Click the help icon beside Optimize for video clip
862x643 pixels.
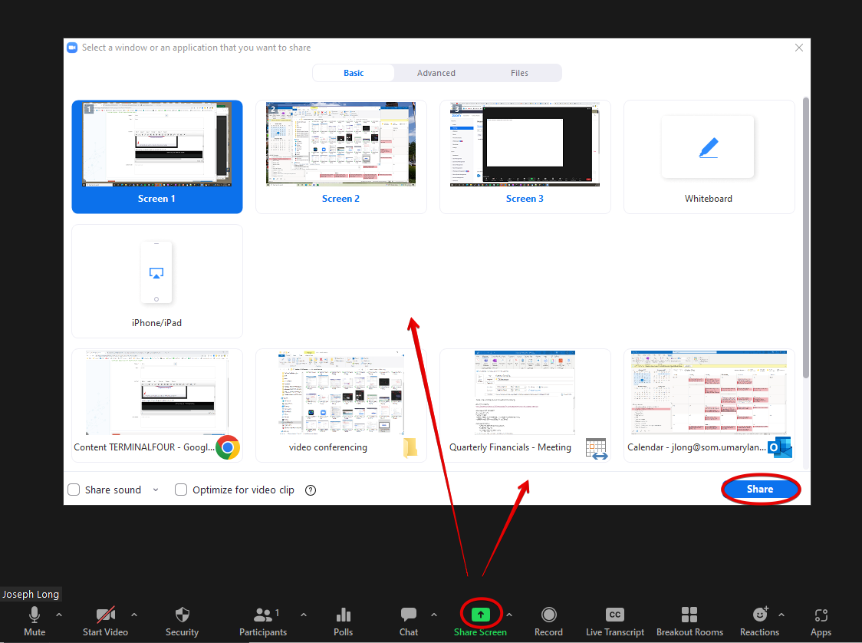point(311,490)
